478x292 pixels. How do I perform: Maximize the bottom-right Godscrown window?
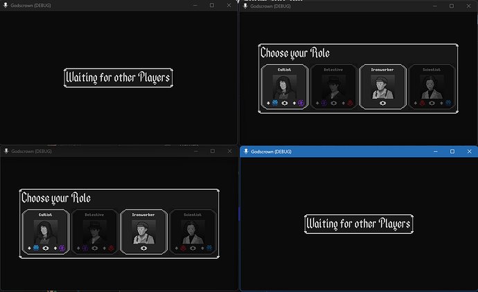[452, 151]
